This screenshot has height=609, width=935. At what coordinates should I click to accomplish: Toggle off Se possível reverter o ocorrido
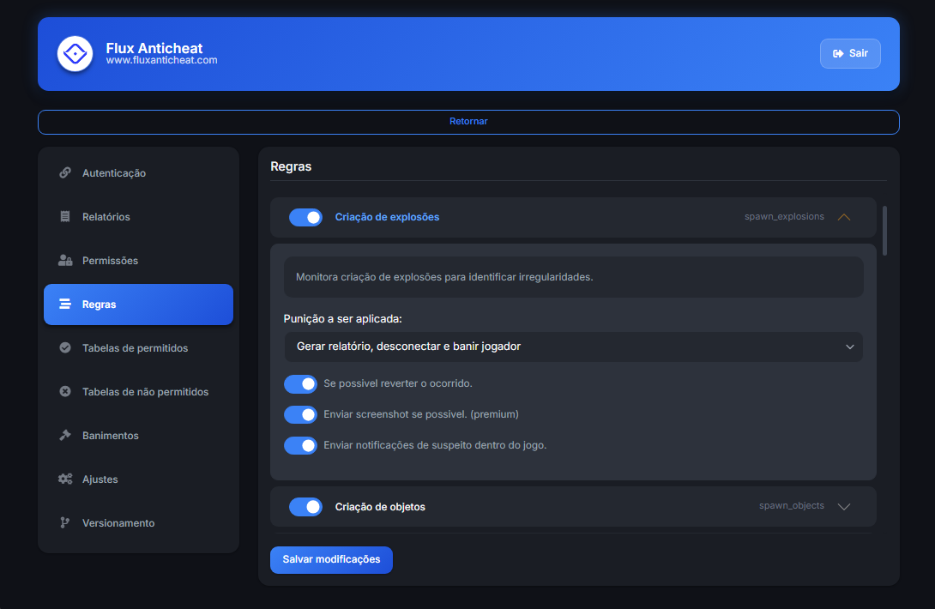pos(300,383)
